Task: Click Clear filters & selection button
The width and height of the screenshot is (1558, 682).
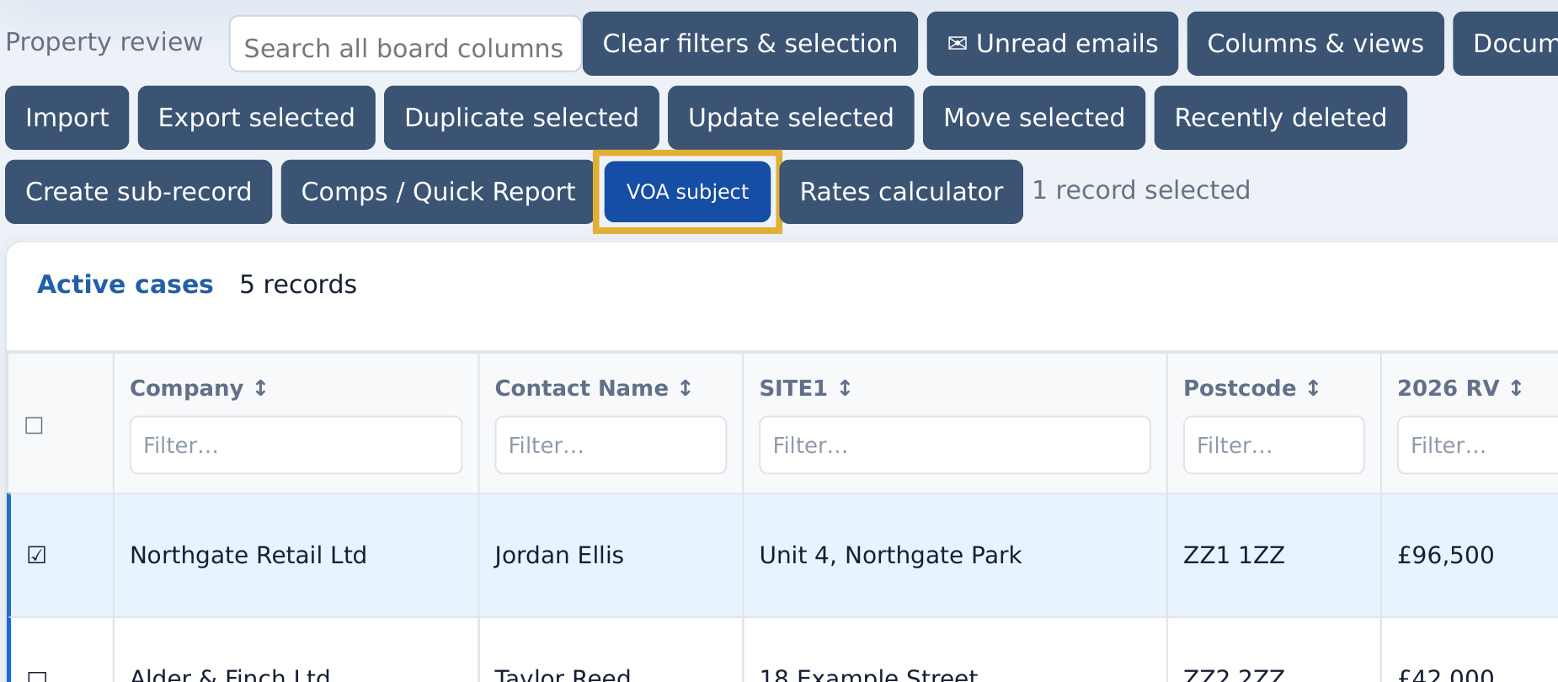Action: coord(750,44)
